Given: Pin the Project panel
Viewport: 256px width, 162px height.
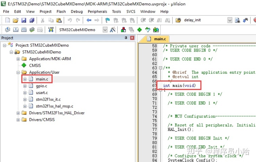Looking at the screenshot, I should 126,38.
